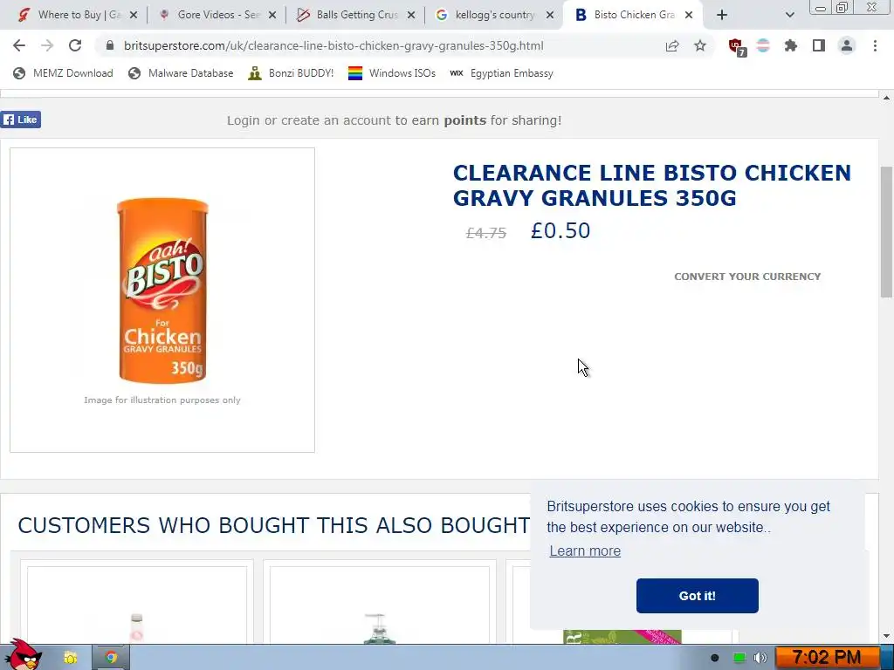894x670 pixels.
Task: Bookmark this page with the star icon
Action: pos(700,45)
